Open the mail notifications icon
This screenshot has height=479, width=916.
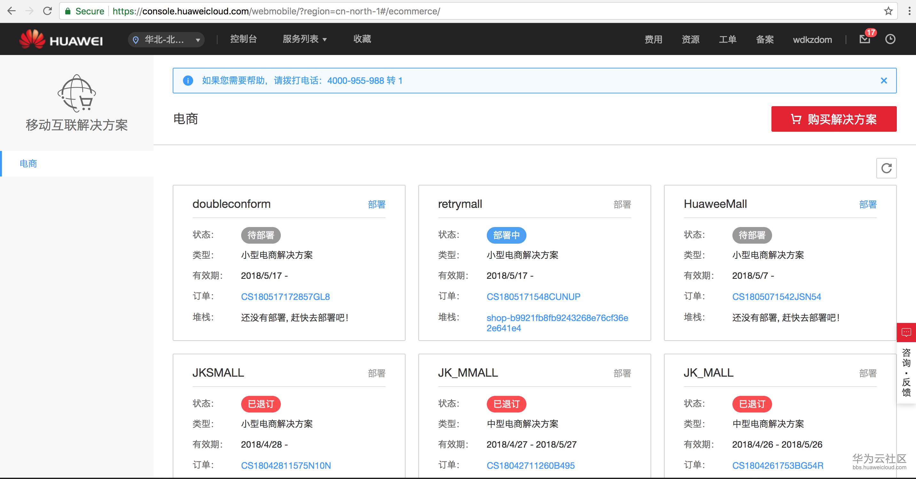click(865, 39)
